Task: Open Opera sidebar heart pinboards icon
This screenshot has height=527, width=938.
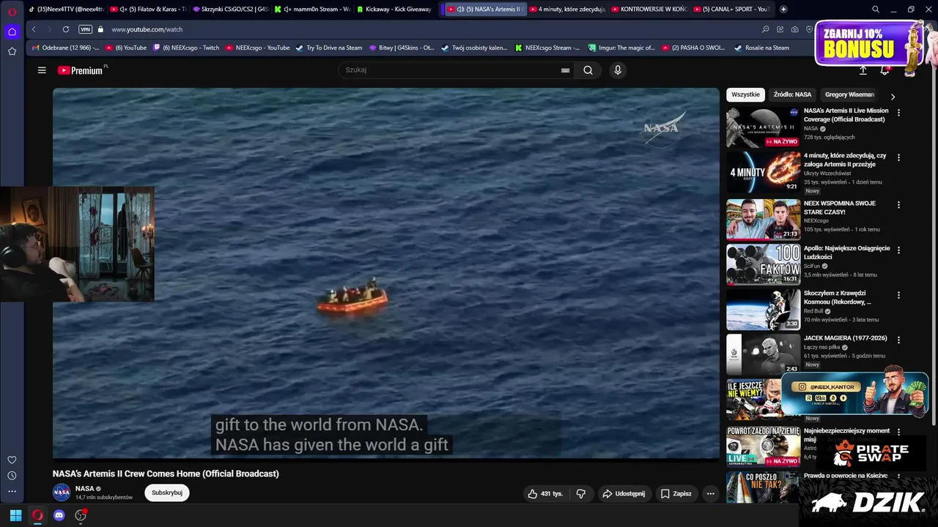Action: [12, 460]
